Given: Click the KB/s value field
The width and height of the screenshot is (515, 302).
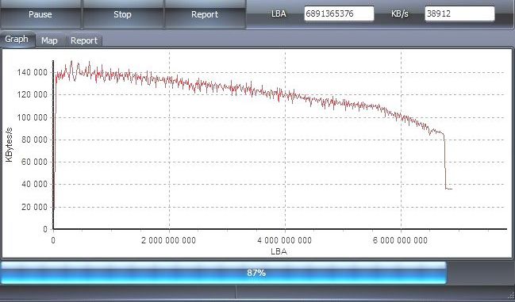Looking at the screenshot, I should (x=459, y=13).
